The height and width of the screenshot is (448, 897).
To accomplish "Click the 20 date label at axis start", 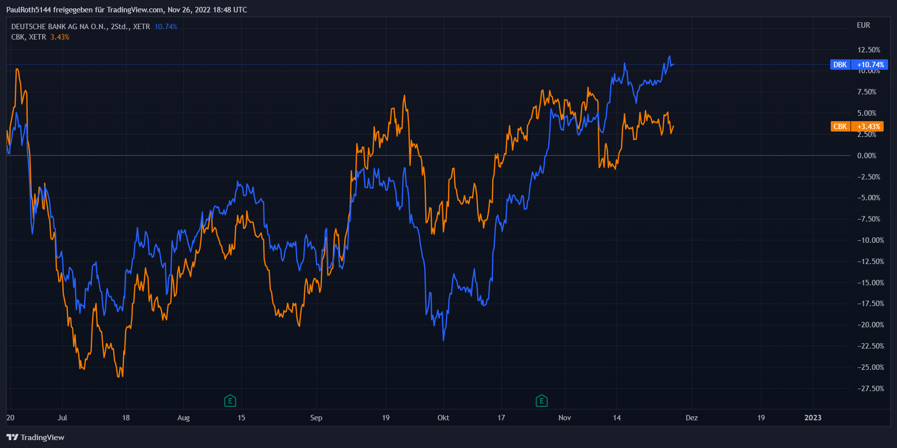I will pos(10,418).
